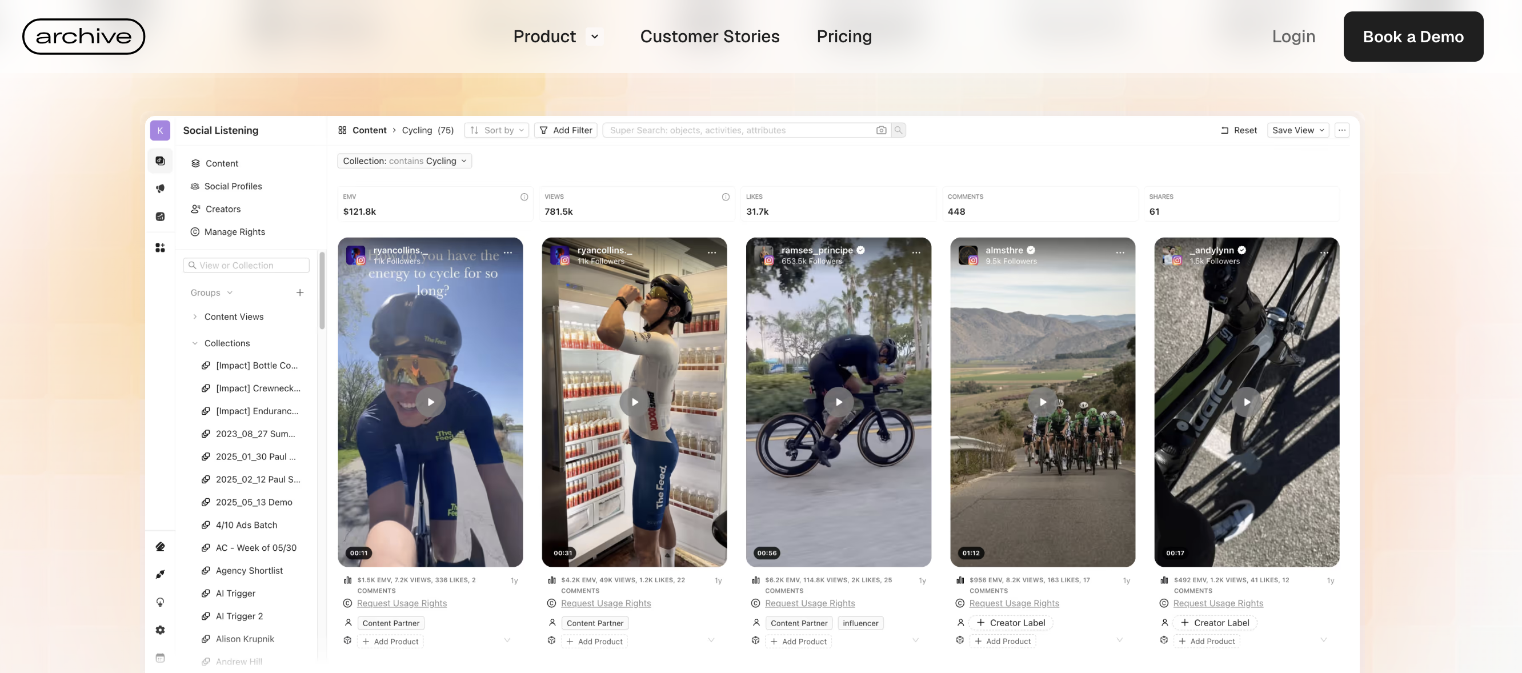Collapse the Collections tree group
Viewport: 1522px width, 673px height.
(195, 343)
